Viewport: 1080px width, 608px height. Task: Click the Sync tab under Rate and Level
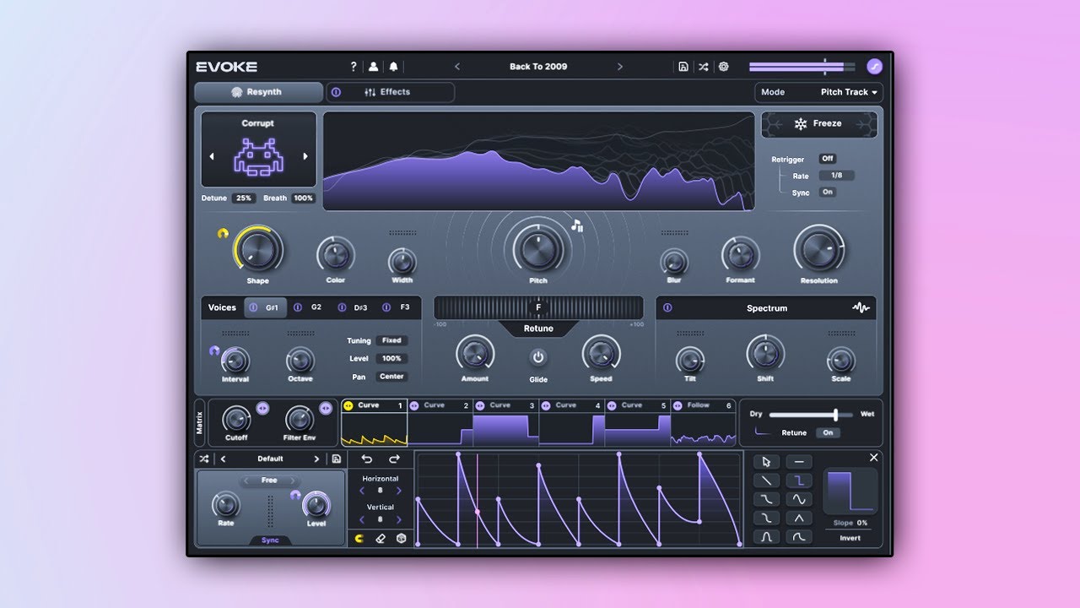tap(270, 540)
